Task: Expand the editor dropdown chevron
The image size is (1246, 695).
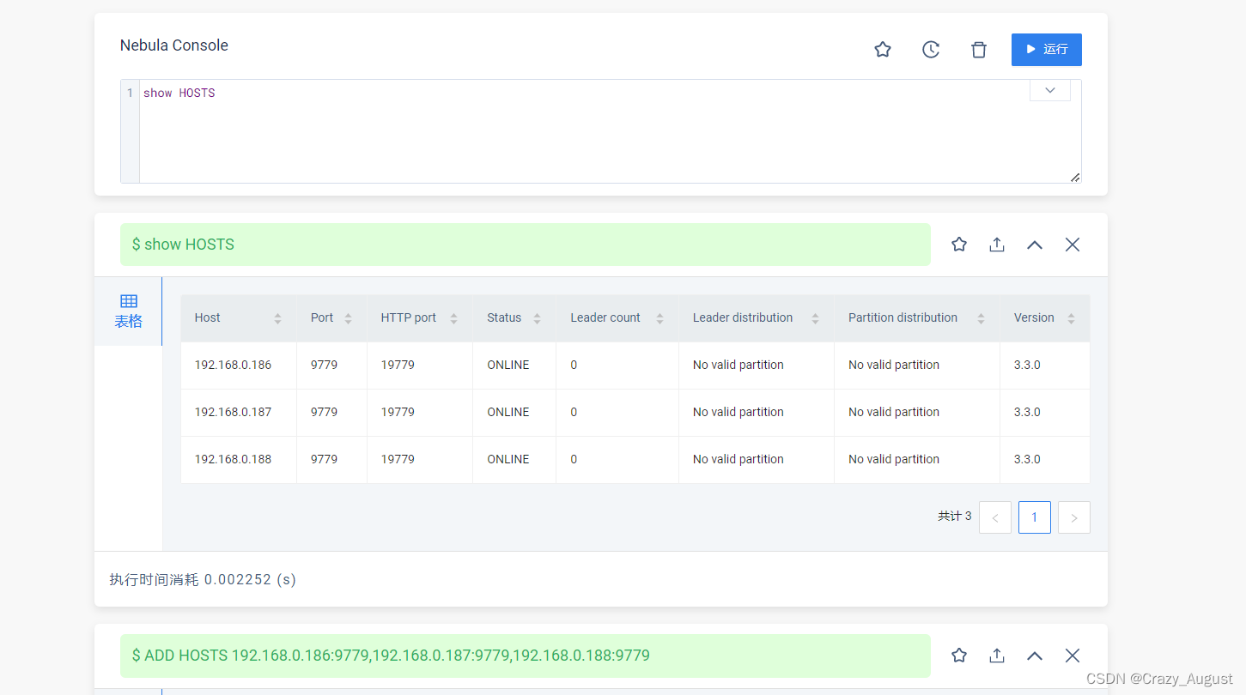Action: tap(1050, 90)
